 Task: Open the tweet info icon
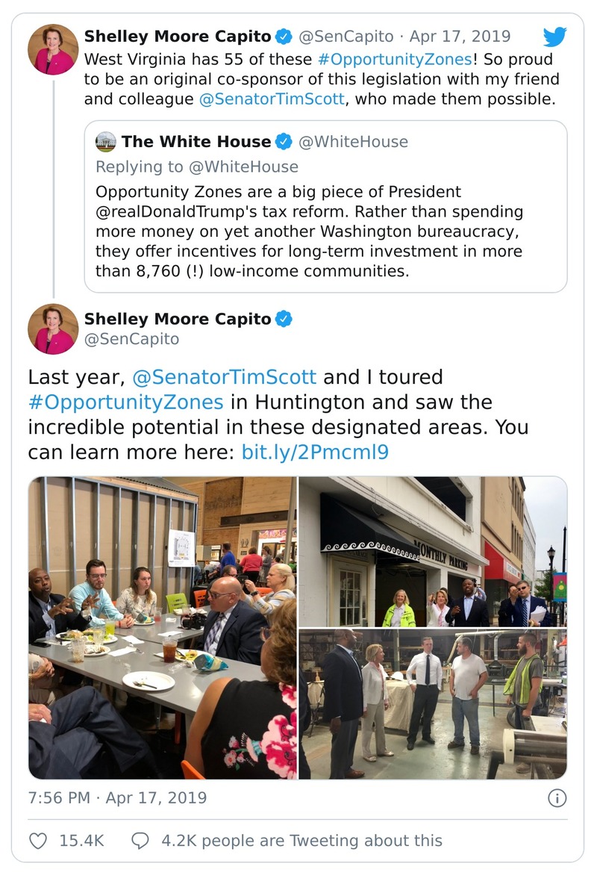coord(557,798)
